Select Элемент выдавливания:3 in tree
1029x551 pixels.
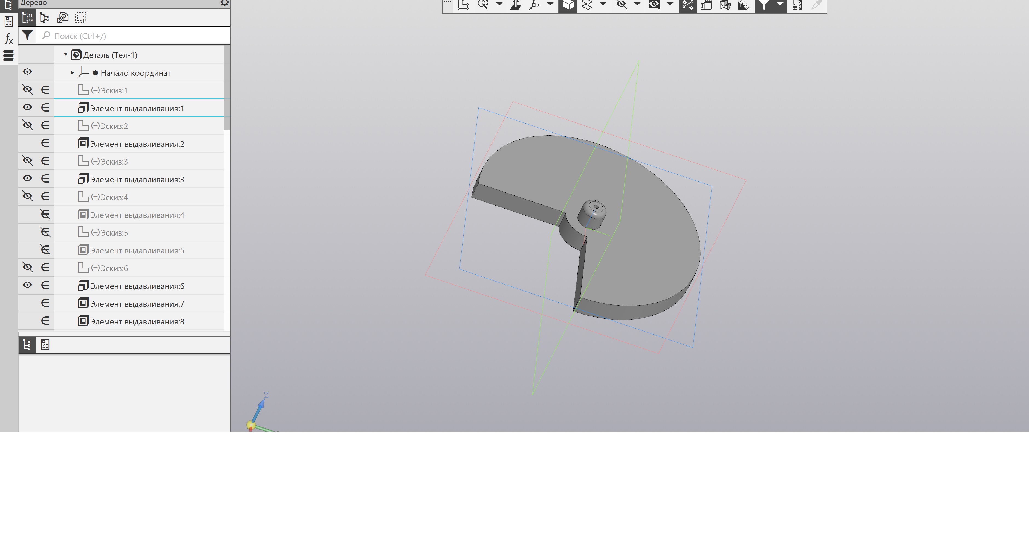[x=137, y=180]
